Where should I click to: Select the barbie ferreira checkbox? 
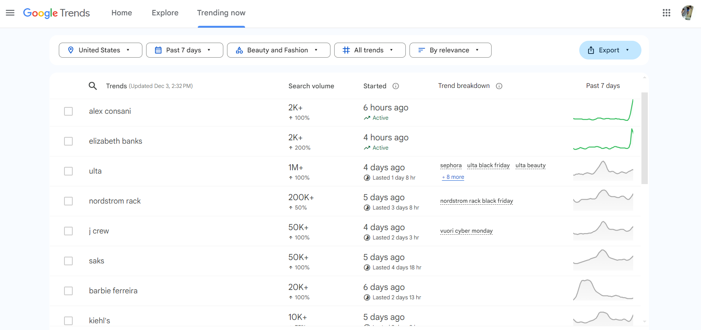pos(68,291)
